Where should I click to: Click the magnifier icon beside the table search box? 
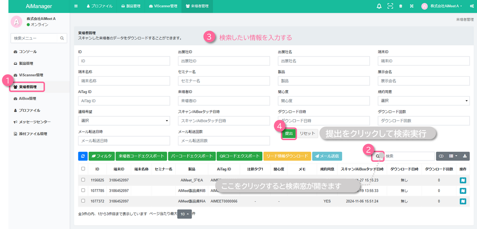pos(378,156)
